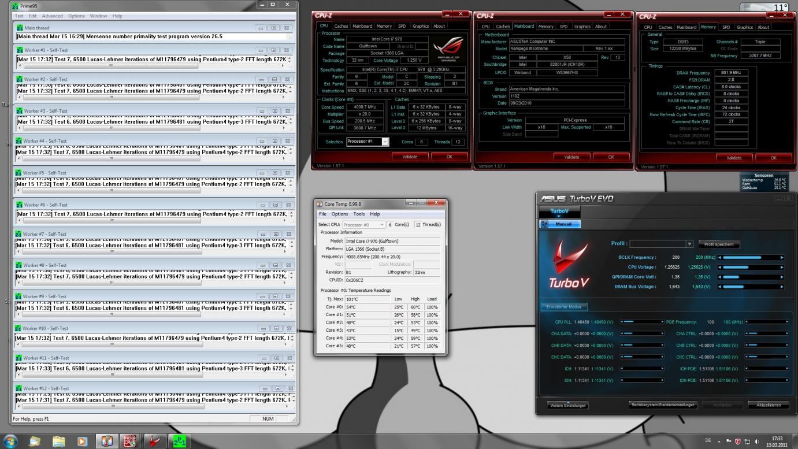Open the Test menu in Prime95
The height and width of the screenshot is (449, 798).
tap(19, 16)
